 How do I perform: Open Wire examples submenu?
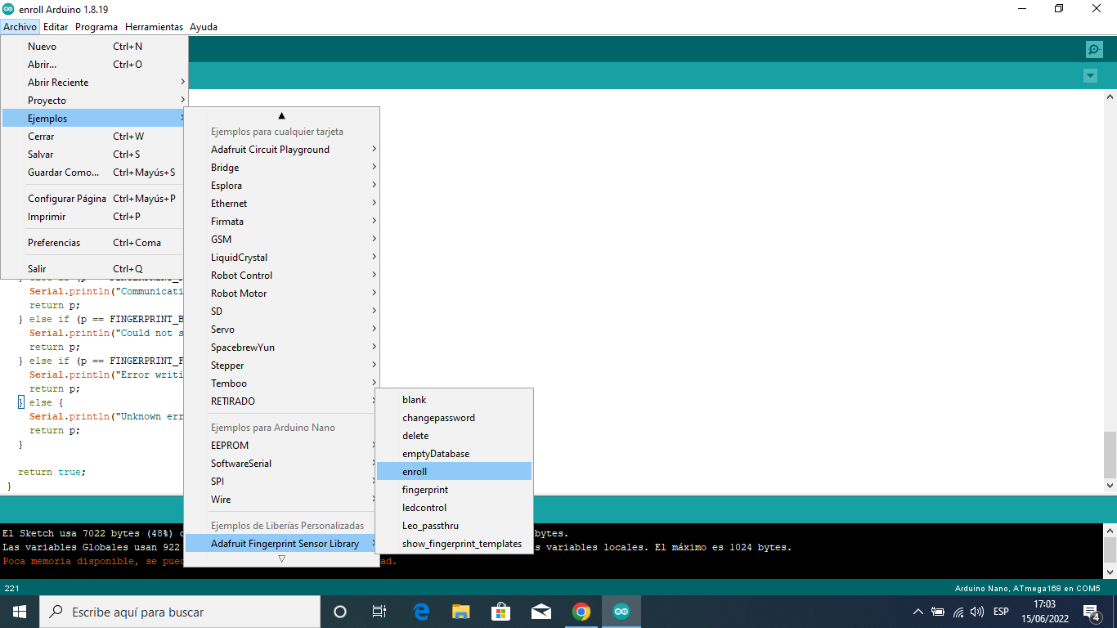coord(282,500)
